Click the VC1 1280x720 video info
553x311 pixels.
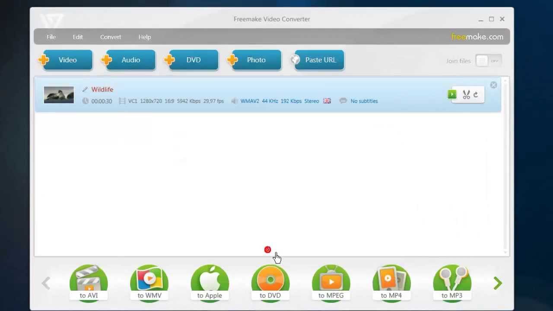pos(176,101)
